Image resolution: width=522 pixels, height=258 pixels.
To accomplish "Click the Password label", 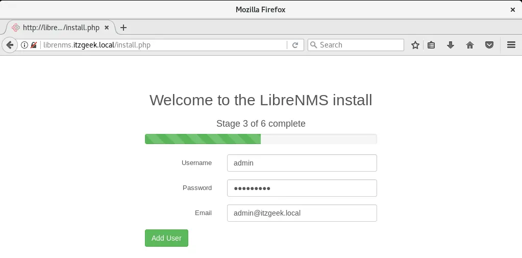I will 197,187.
